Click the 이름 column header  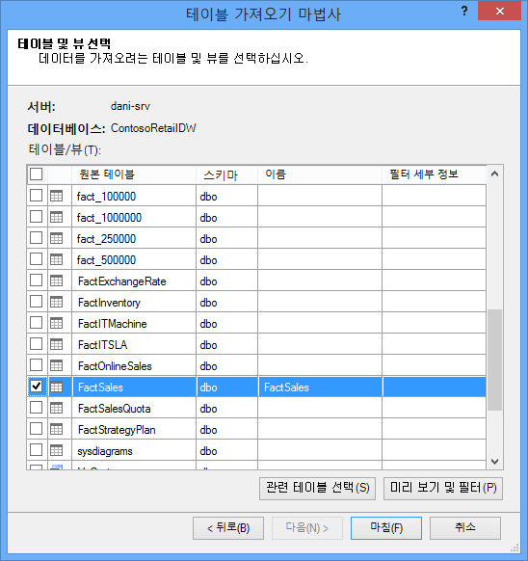[x=320, y=174]
